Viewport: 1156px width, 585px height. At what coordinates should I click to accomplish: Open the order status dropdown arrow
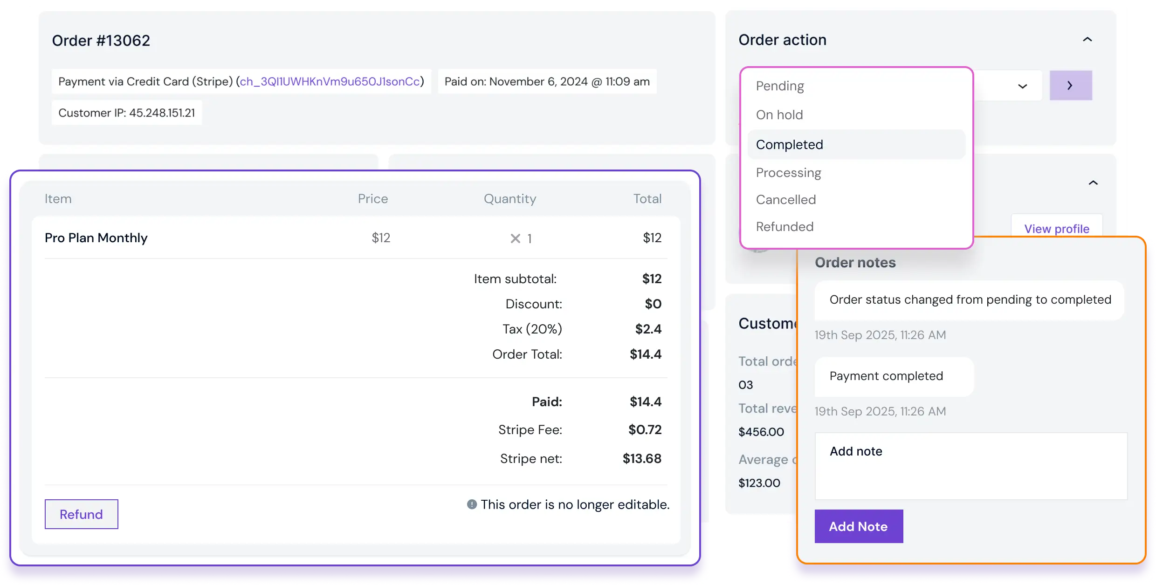click(1022, 86)
